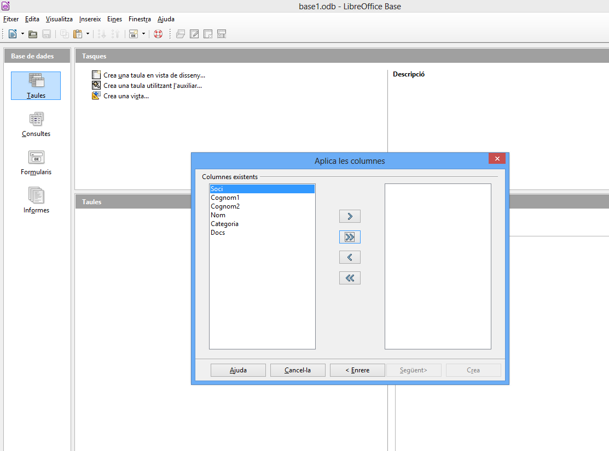Image resolution: width=609 pixels, height=451 pixels.
Task: Go to the Informes section
Action: click(36, 200)
